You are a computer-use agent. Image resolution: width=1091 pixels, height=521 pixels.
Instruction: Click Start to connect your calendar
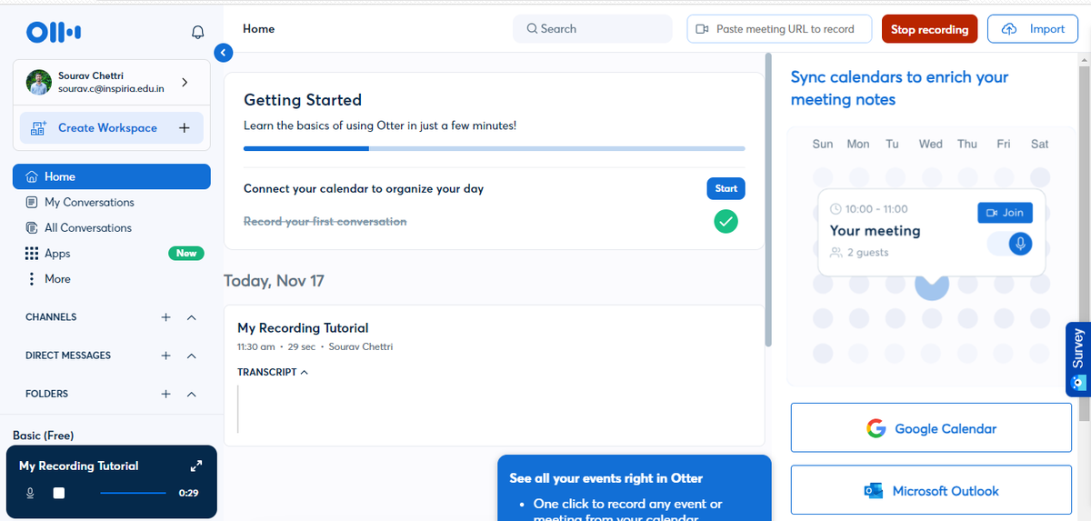(x=726, y=188)
